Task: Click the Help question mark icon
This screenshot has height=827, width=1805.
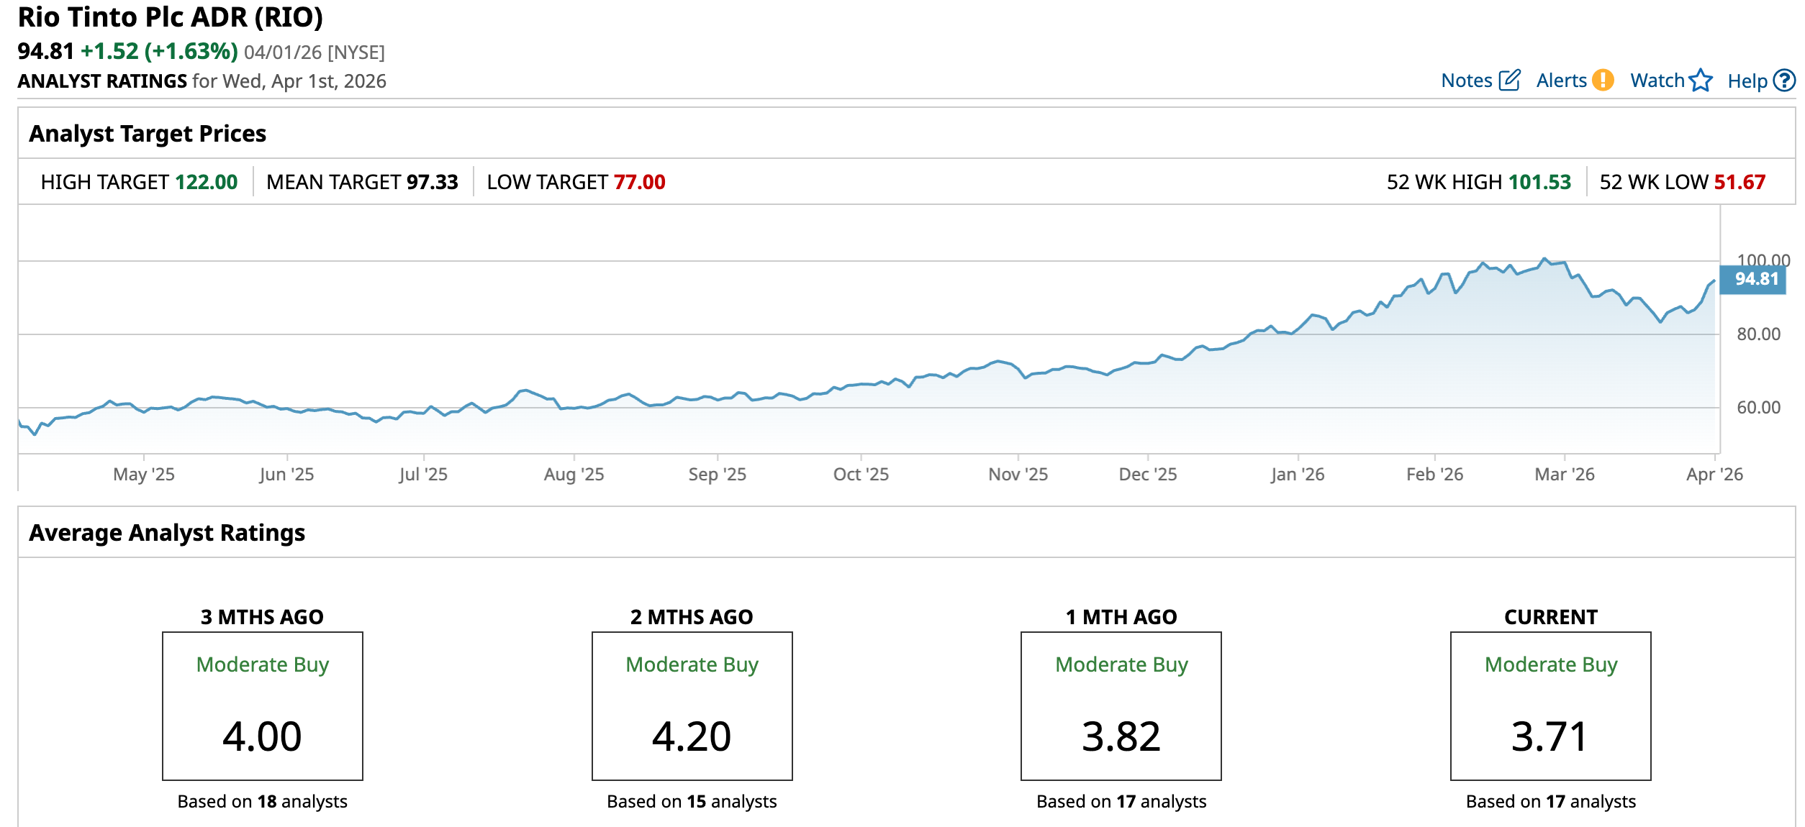Action: (x=1784, y=80)
